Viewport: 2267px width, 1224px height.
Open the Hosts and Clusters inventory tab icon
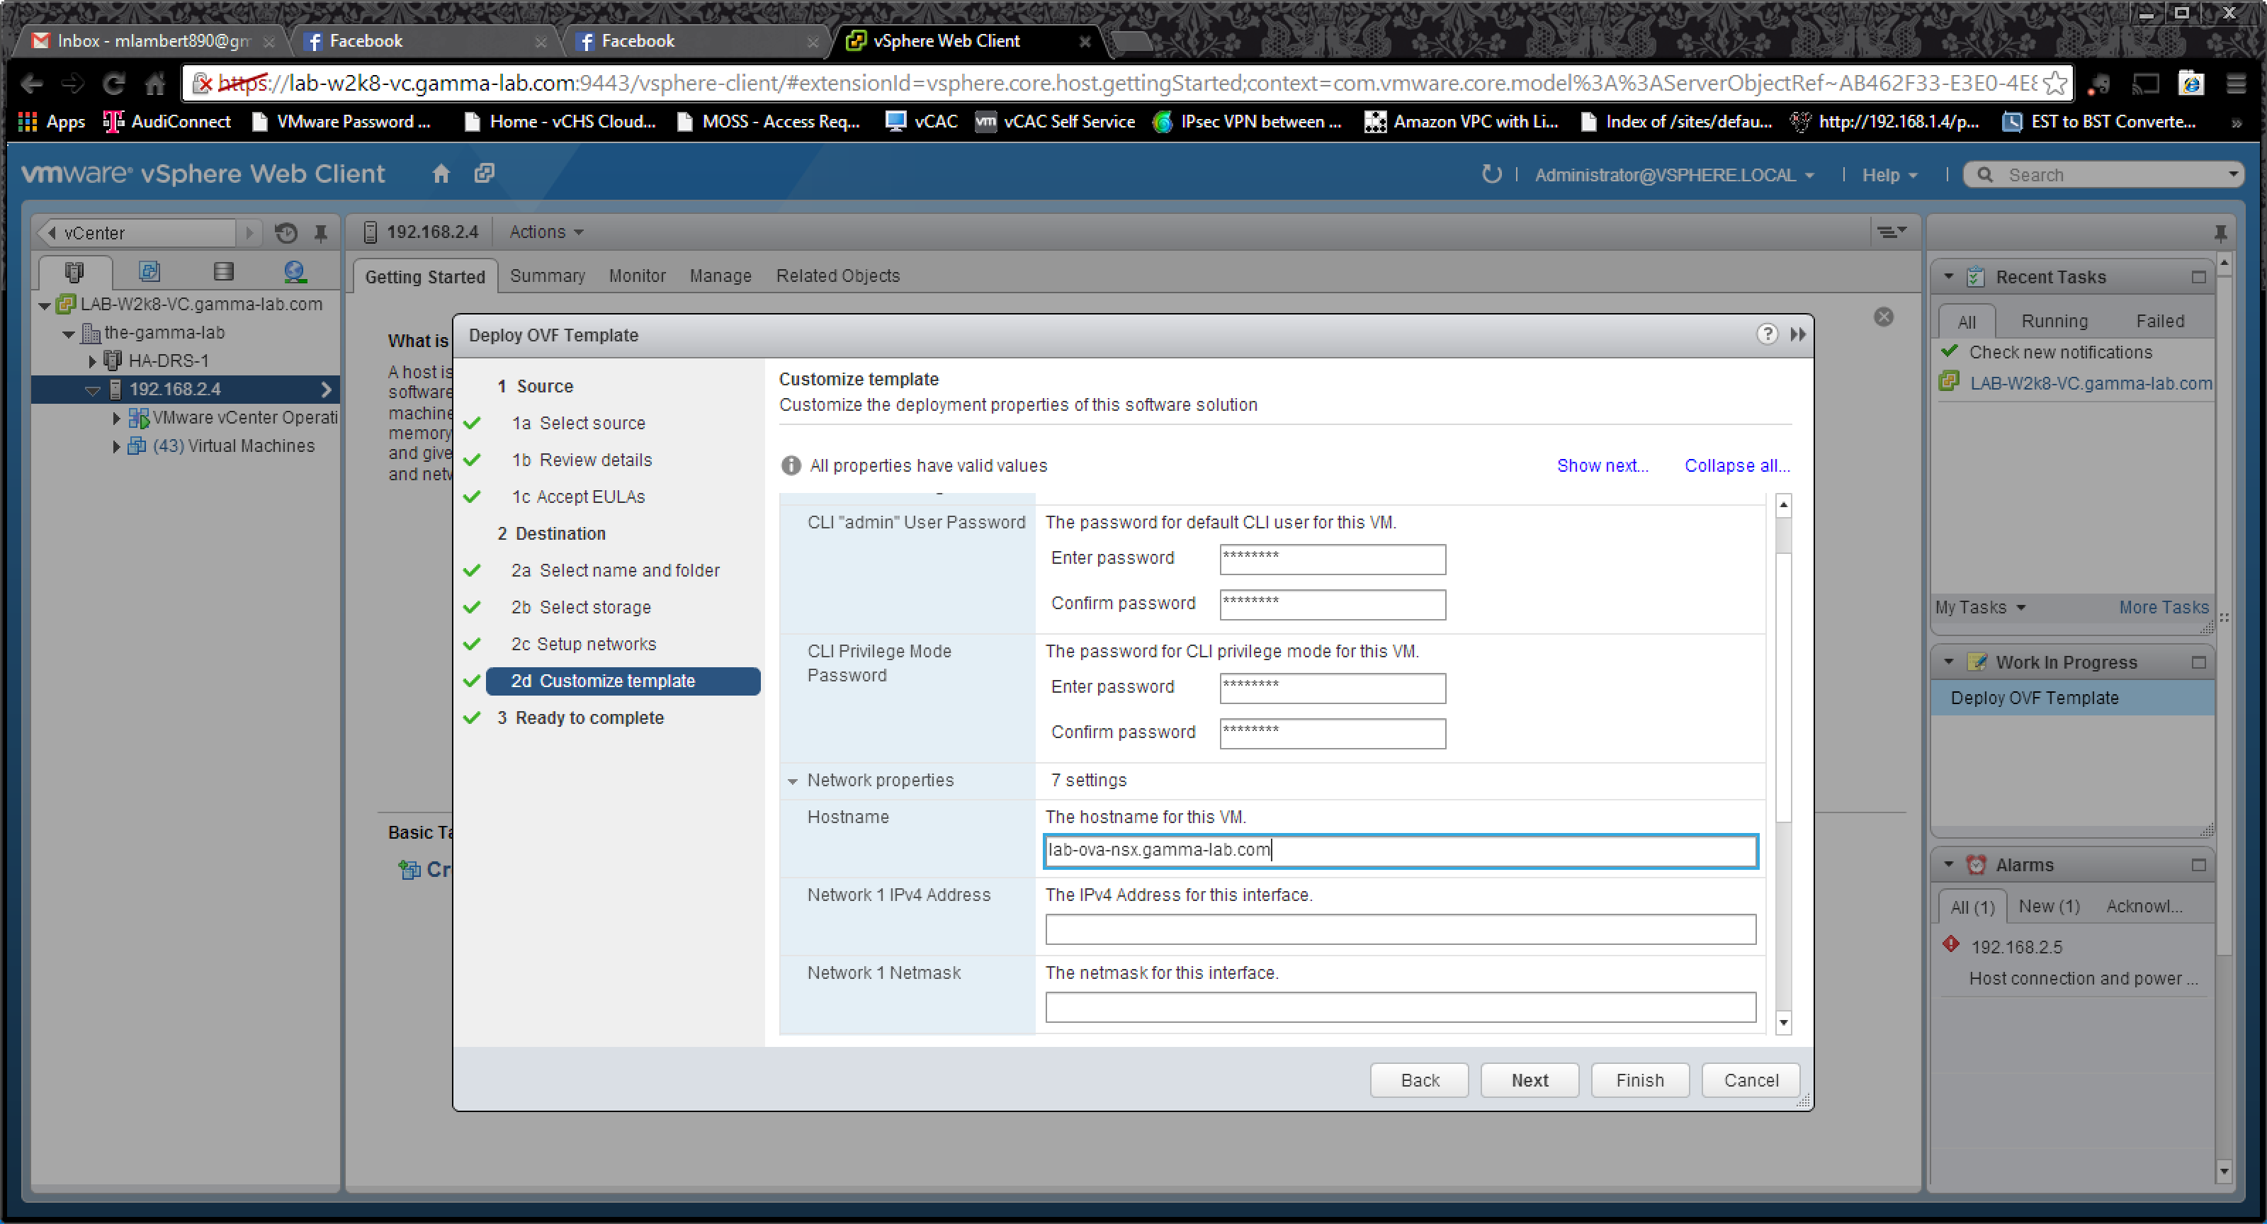pos(74,272)
